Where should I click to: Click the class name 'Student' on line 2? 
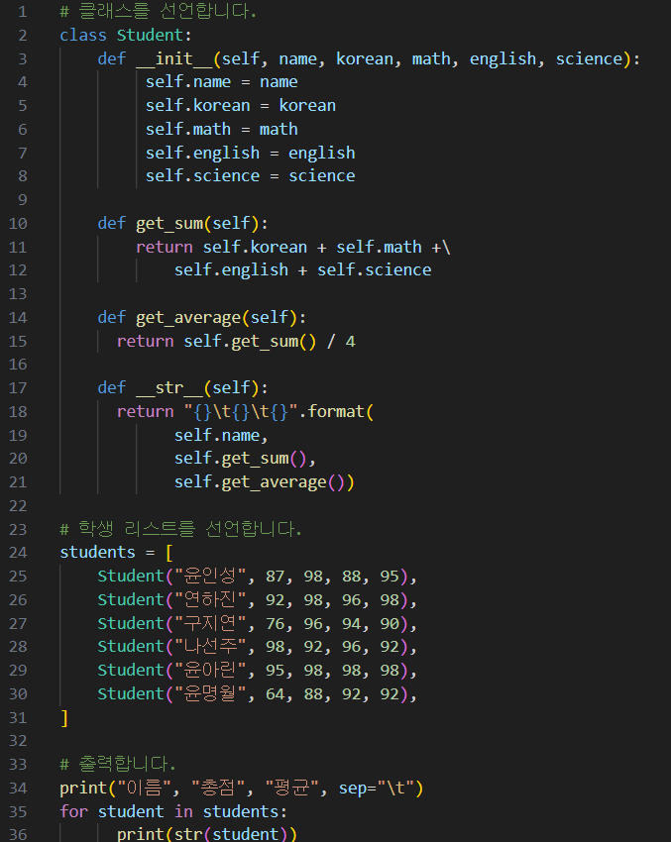151,35
